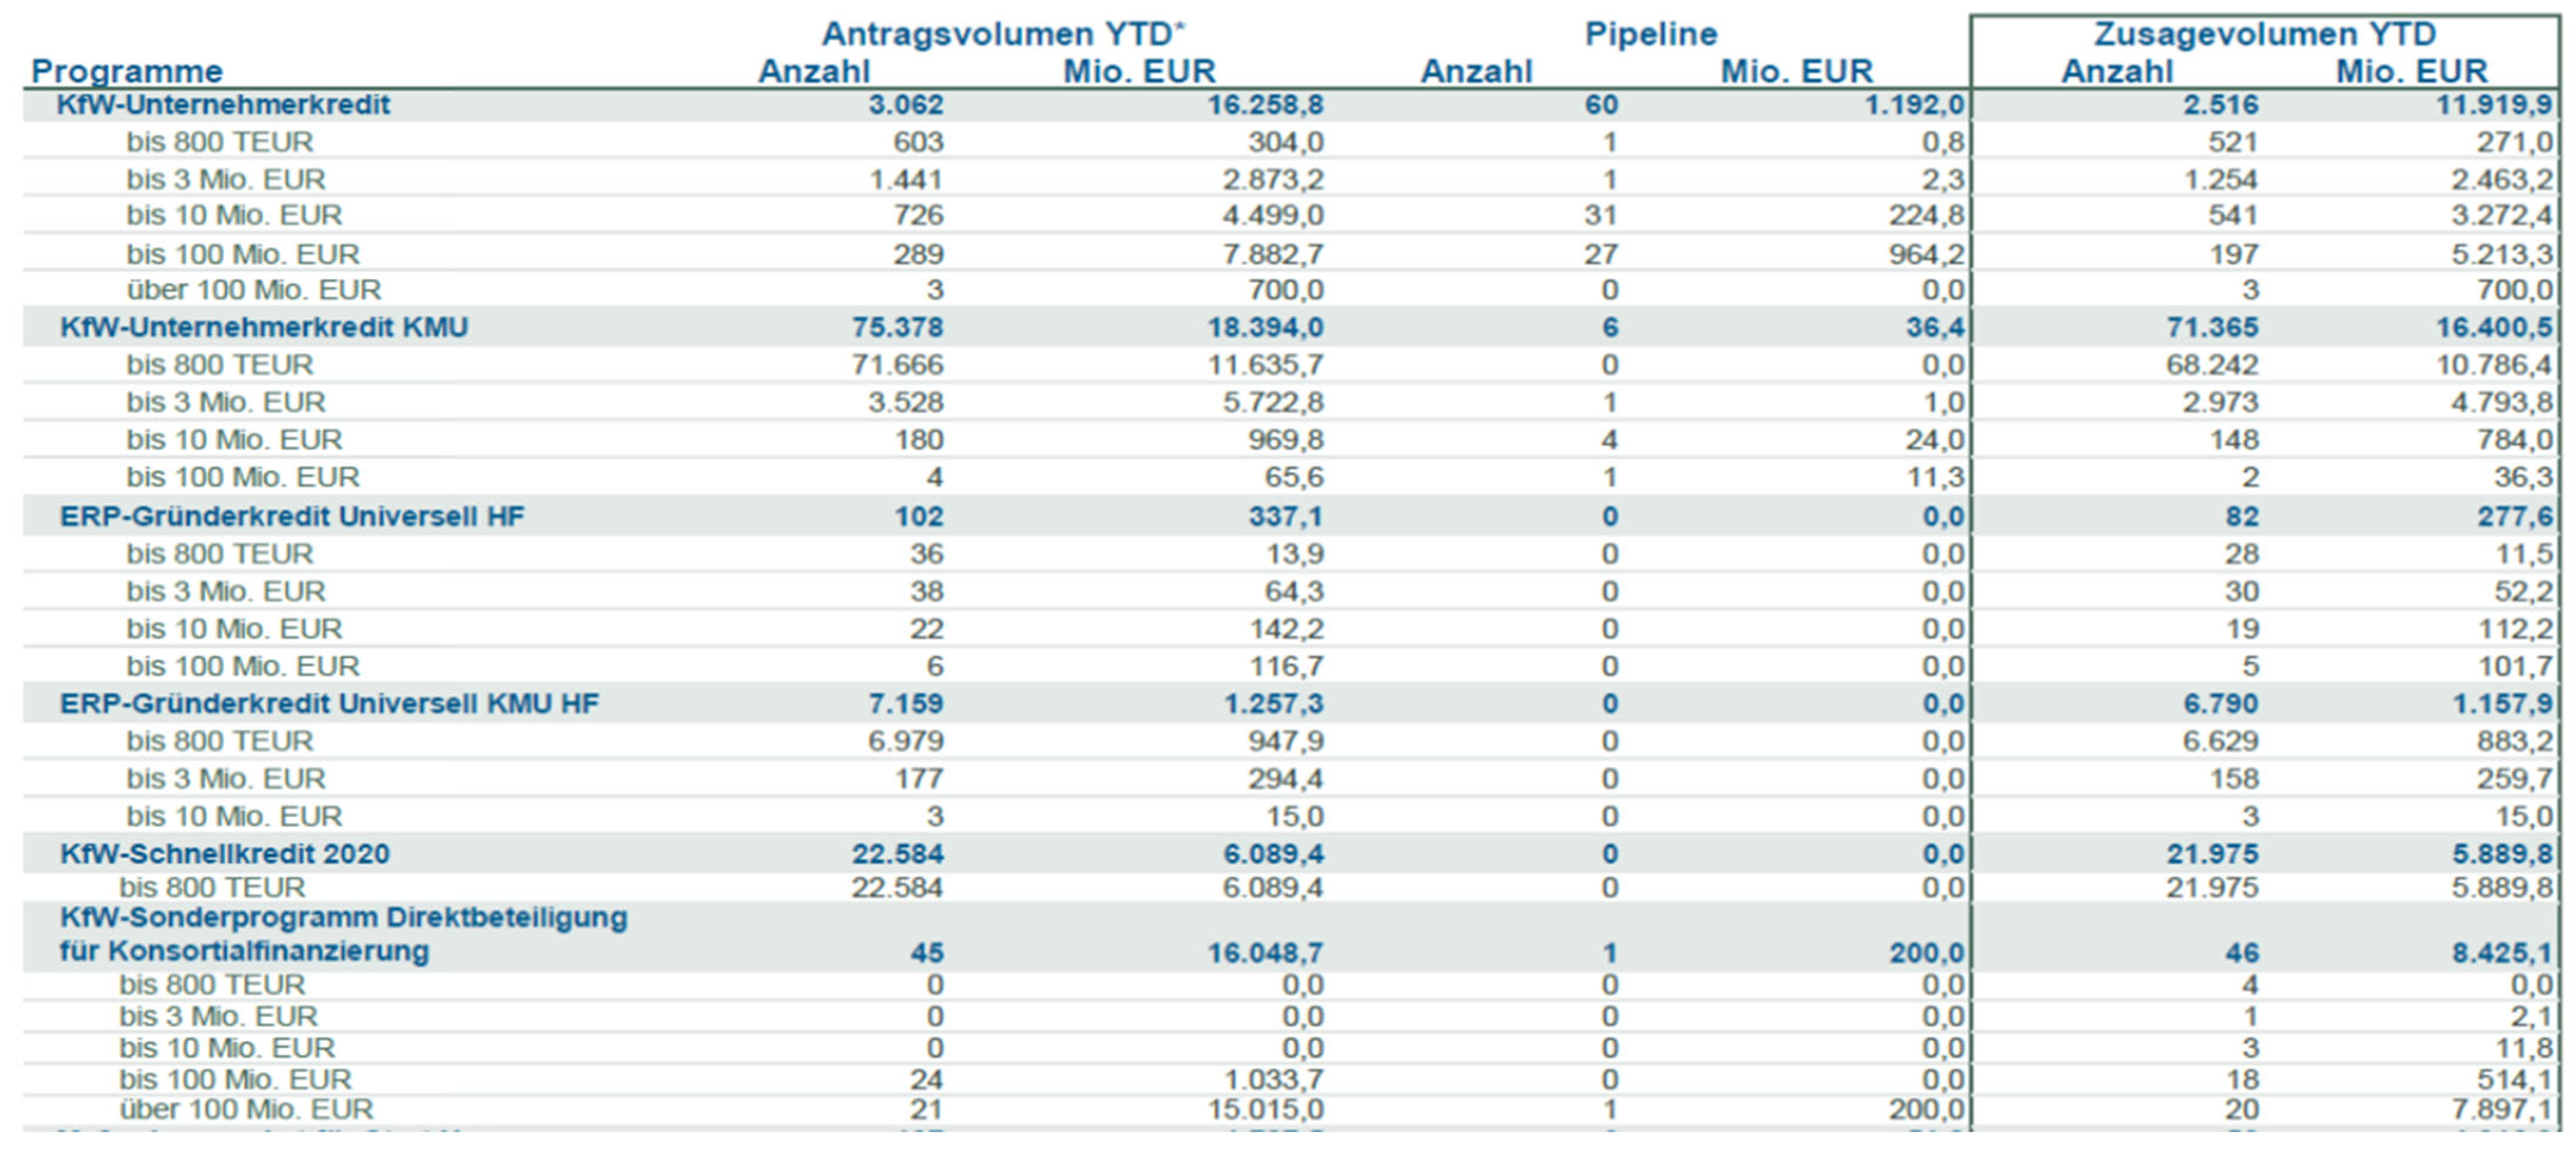The width and height of the screenshot is (2576, 1150).
Task: Click the cell '784,0'
Action: click(2516, 440)
